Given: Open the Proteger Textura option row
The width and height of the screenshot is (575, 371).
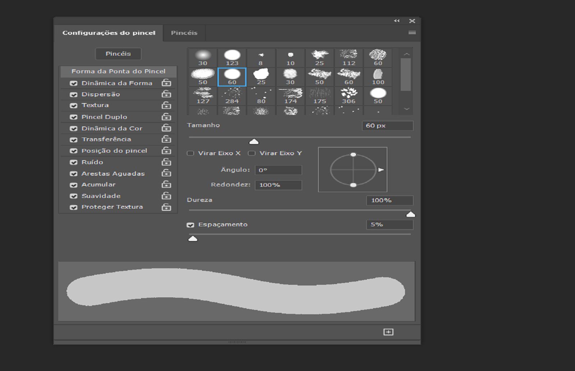Looking at the screenshot, I should pos(112,207).
